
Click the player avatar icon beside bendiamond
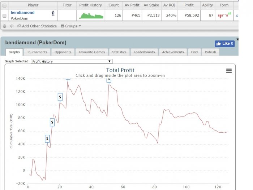pyautogui.click(x=53, y=13)
